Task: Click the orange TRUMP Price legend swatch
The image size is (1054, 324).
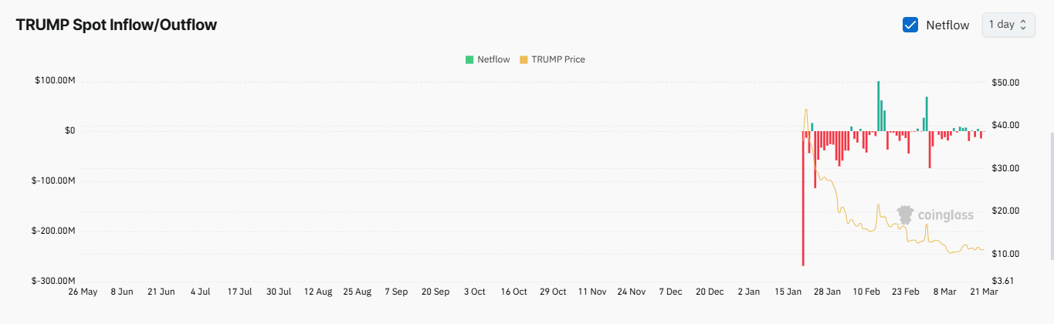Action: (524, 59)
